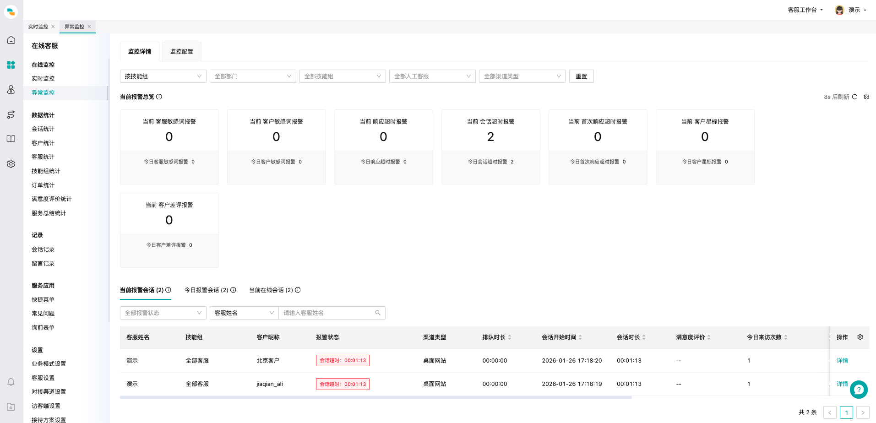
Task: Open the table column settings gear icon
Action: point(860,337)
